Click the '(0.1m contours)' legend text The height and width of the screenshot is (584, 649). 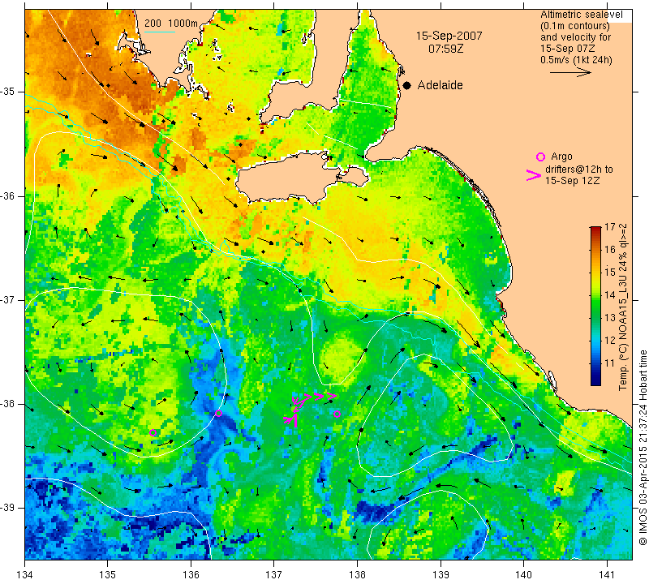pyautogui.click(x=575, y=26)
